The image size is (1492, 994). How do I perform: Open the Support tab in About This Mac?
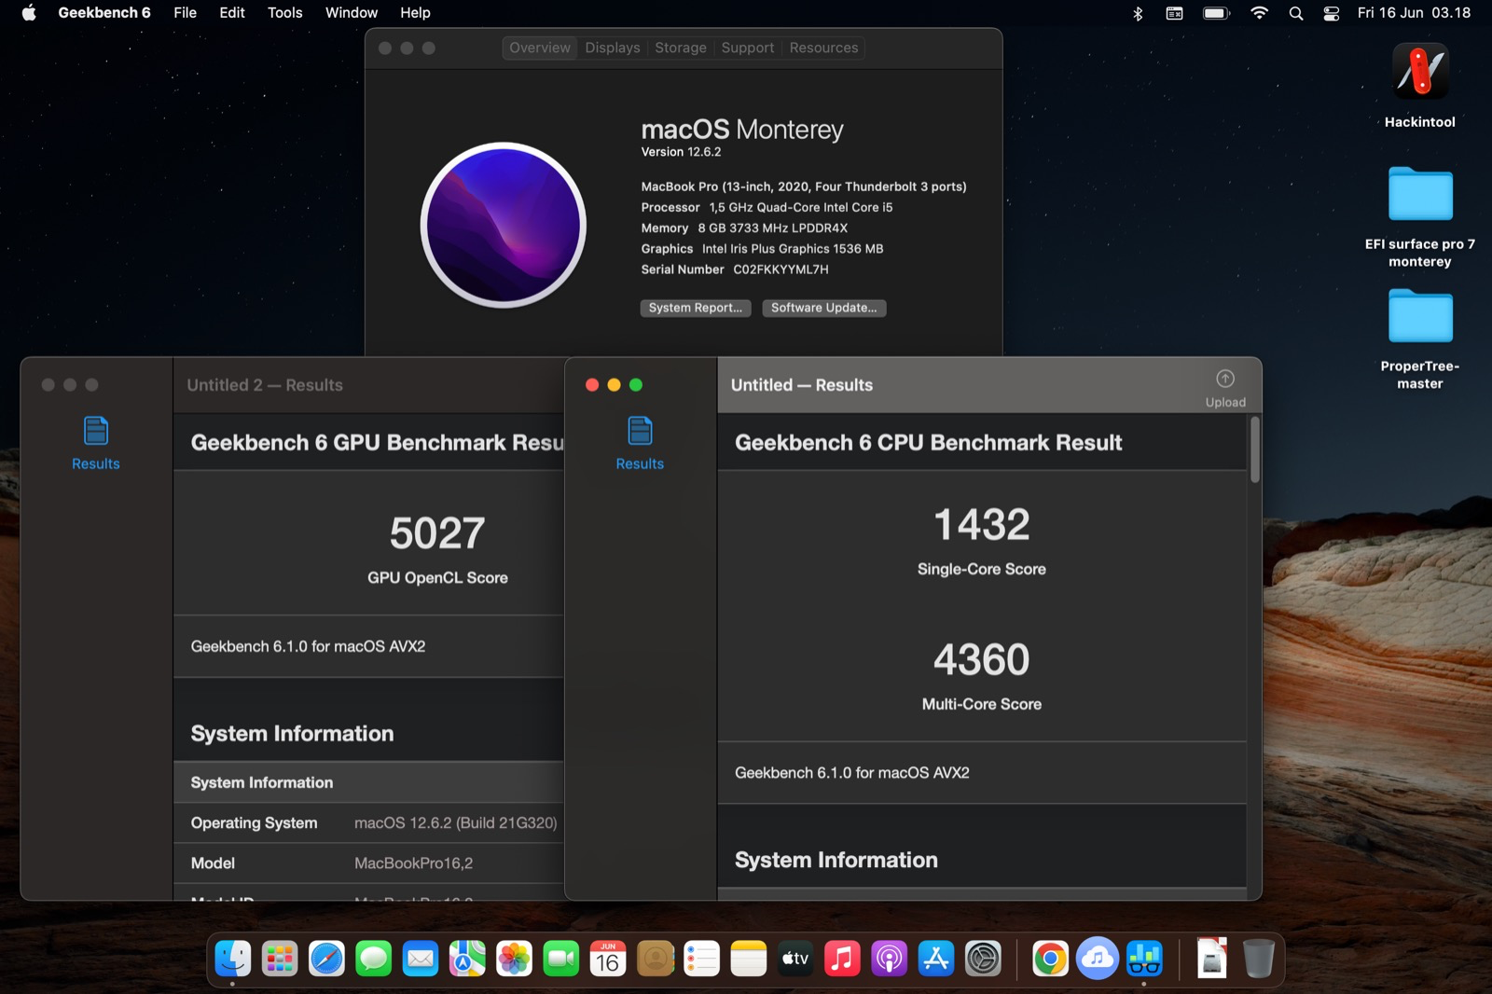(747, 48)
